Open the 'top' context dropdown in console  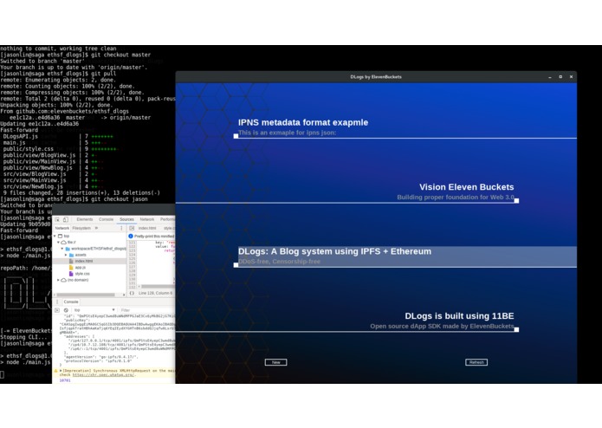click(94, 310)
